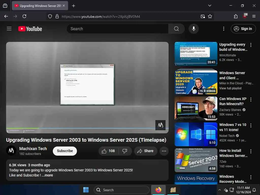Screen dimensions: 260x195
Task: Click the channel watermark on the video
Action: pos(160,125)
